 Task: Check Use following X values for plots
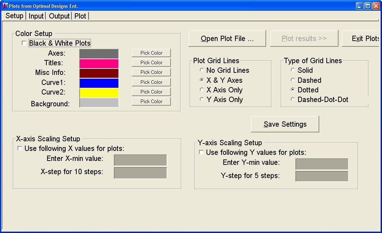tap(20, 148)
